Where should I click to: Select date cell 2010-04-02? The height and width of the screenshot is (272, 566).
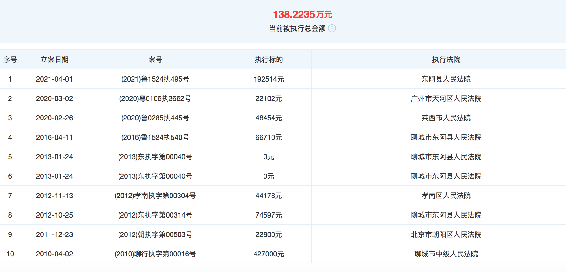(54, 254)
